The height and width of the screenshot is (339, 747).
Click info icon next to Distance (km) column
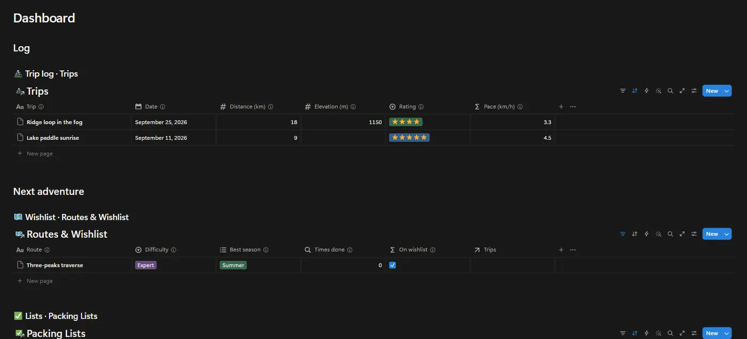[271, 107]
